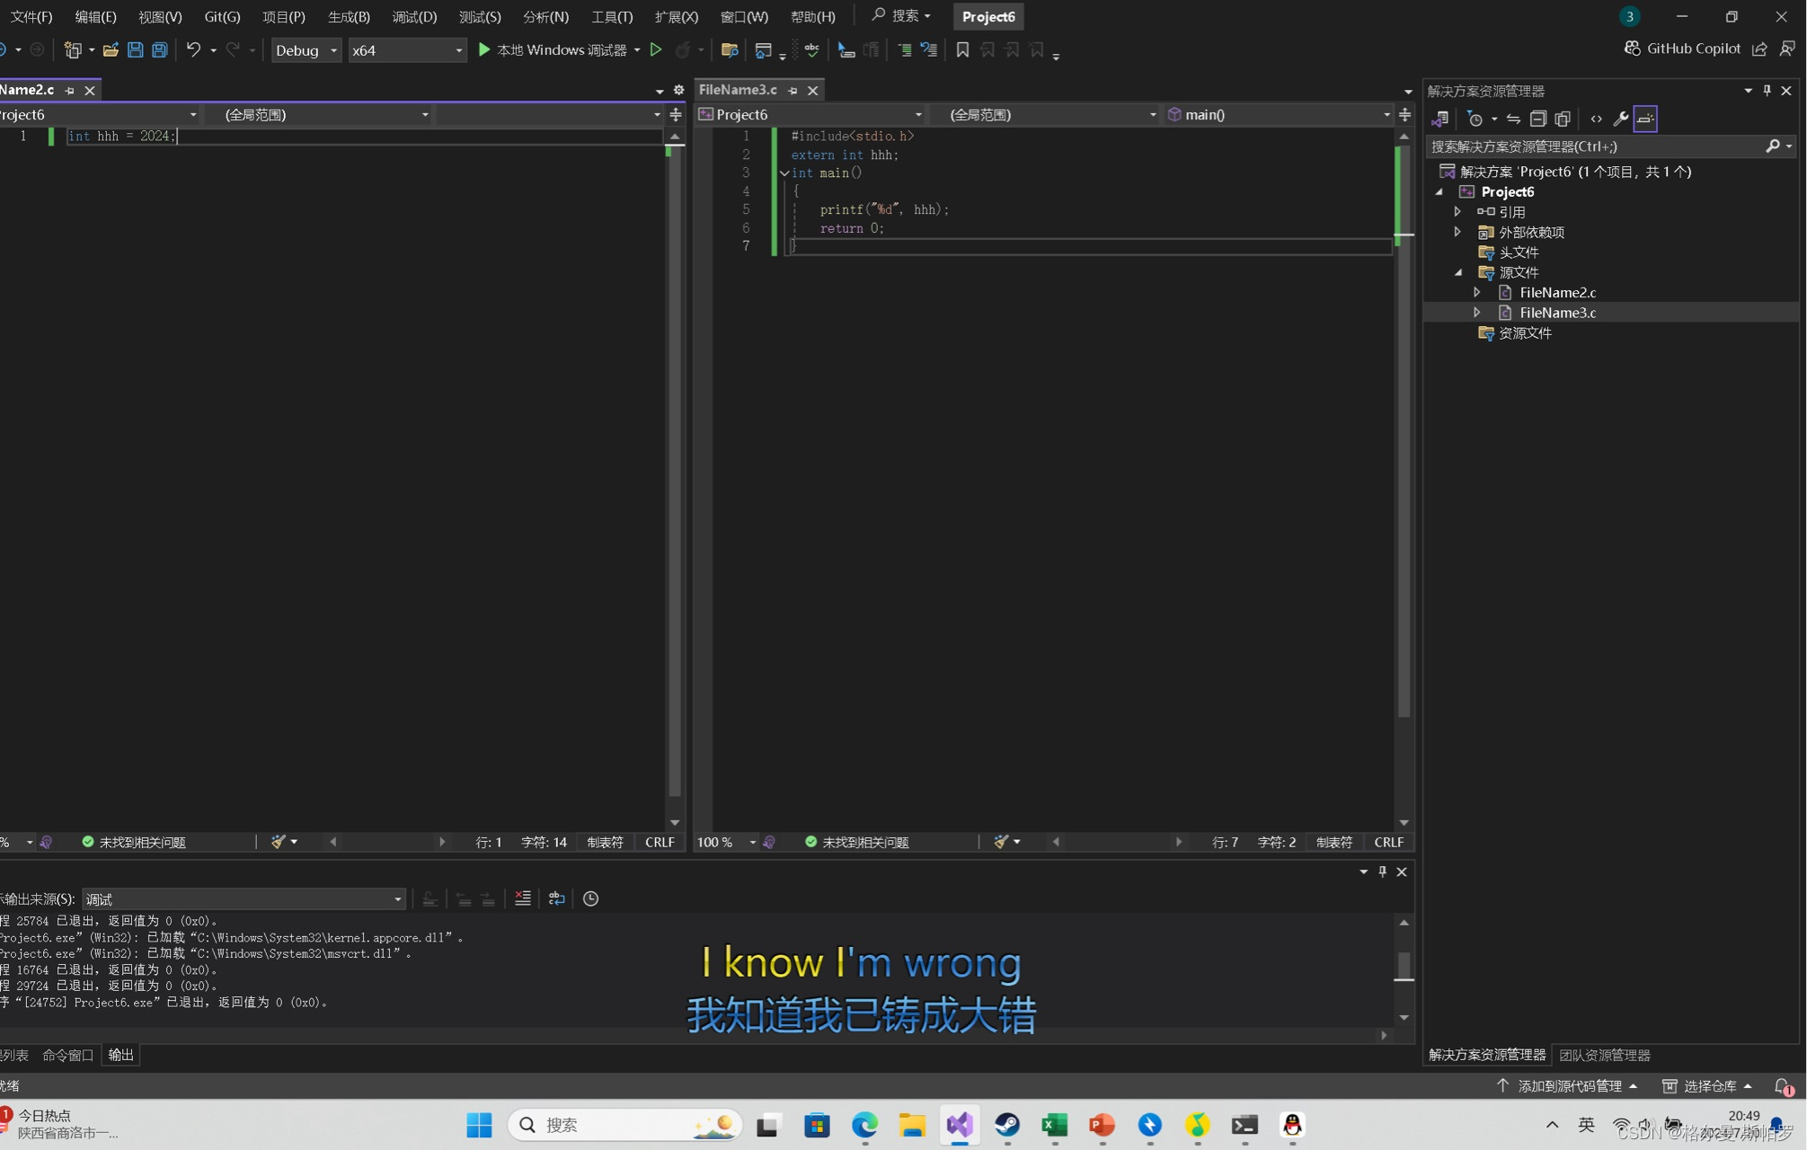Click the bookmark toggle icon in the toolbar
This screenshot has height=1150, width=1807.
962,50
